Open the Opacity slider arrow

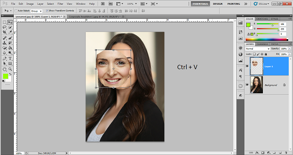pos(290,49)
